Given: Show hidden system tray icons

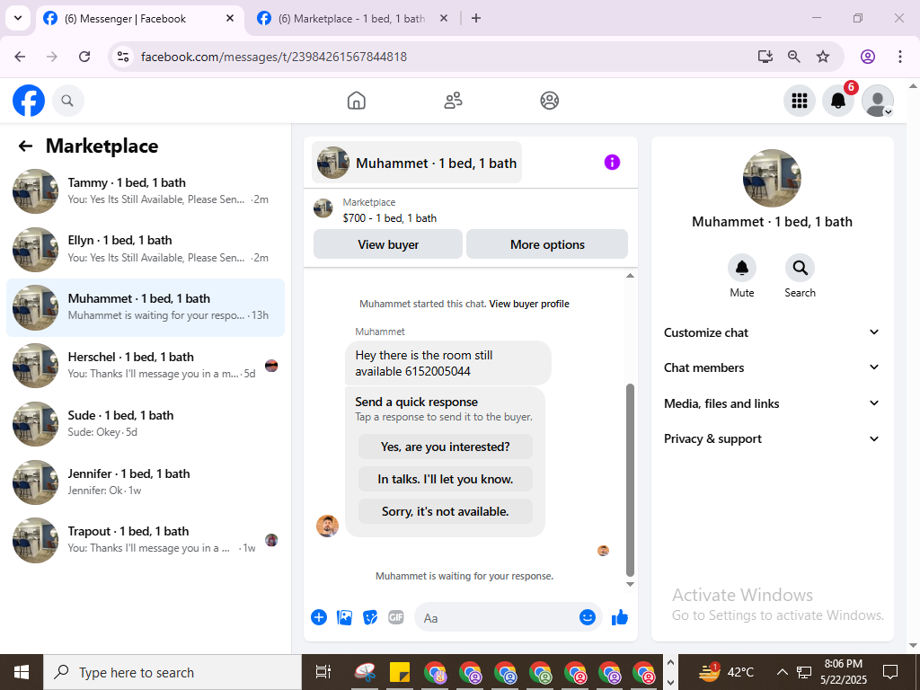Looking at the screenshot, I should 783,672.
